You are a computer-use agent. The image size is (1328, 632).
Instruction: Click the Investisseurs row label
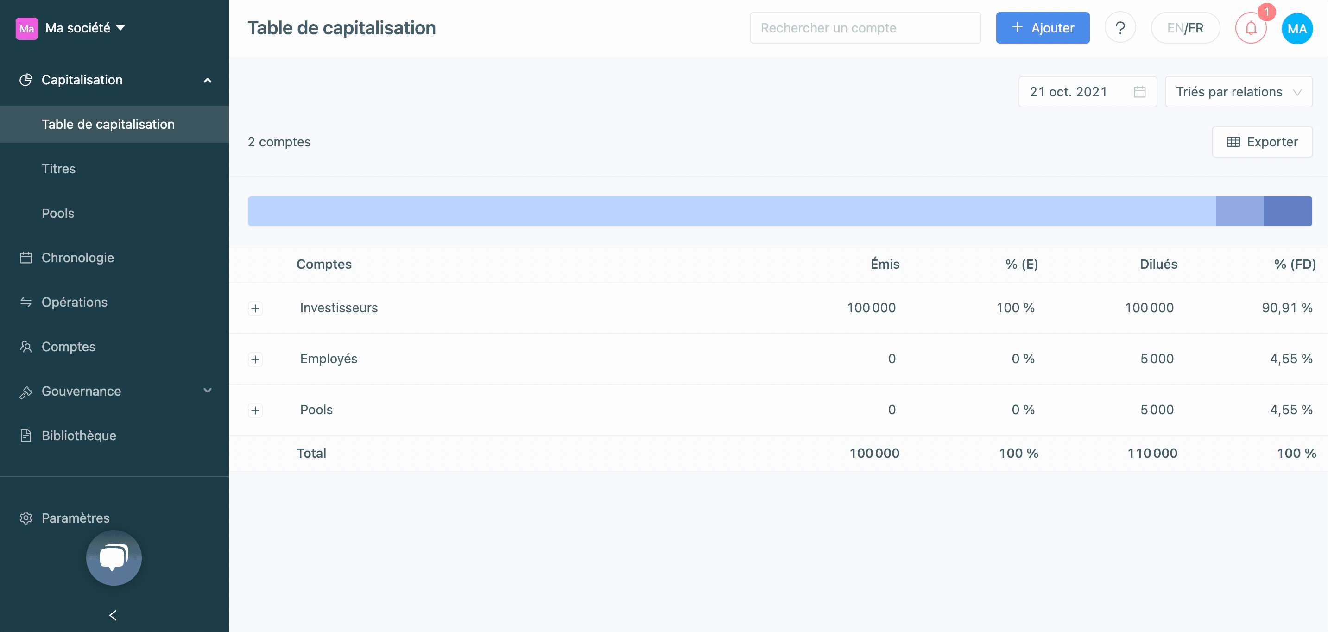point(339,308)
